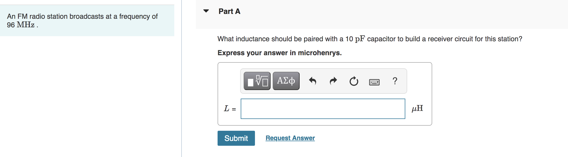
Task: Click the gray Part A header bar
Action: 382,14
